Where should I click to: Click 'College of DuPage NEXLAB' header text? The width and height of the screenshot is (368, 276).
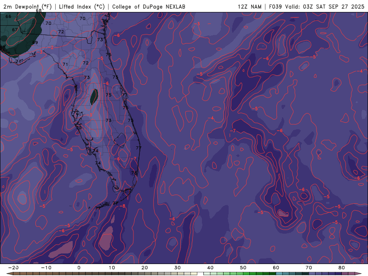coord(149,6)
